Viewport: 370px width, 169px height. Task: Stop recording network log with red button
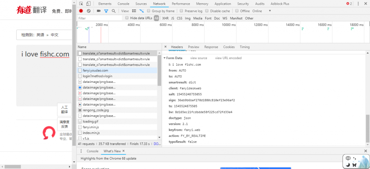[81, 11]
